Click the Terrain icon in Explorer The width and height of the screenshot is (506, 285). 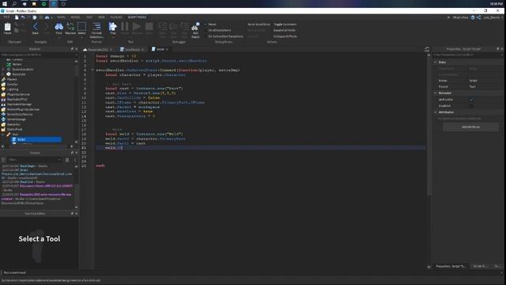(x=9, y=64)
